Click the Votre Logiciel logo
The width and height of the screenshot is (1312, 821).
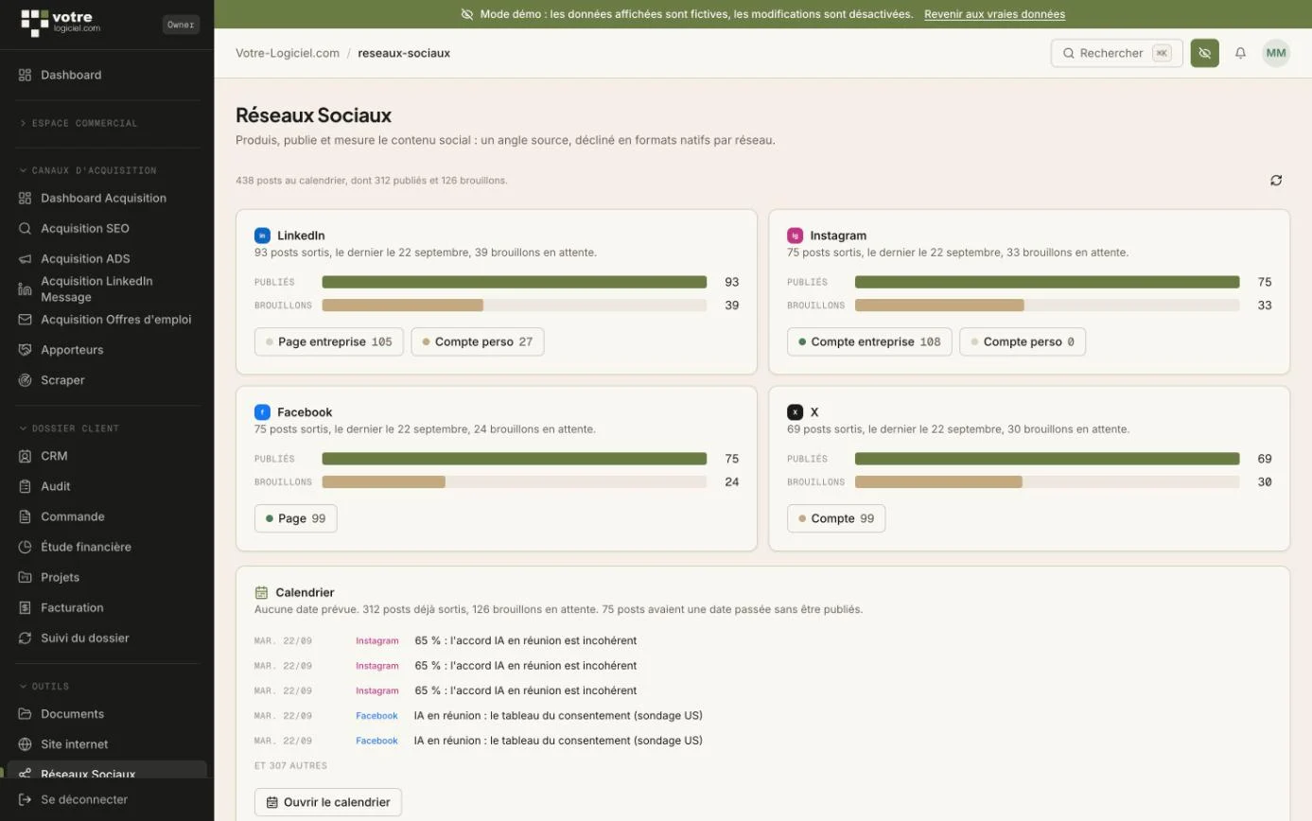(61, 23)
